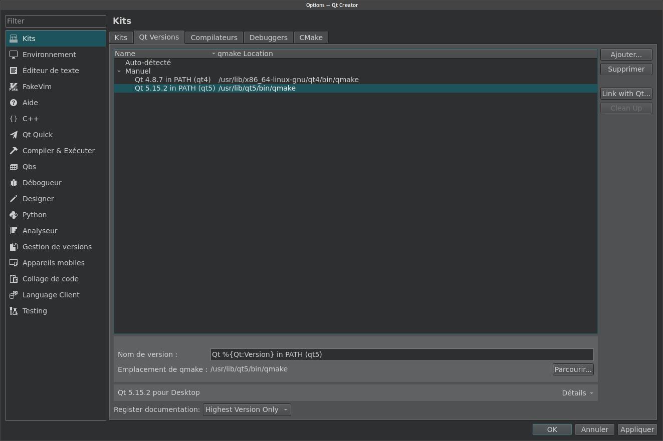663x441 pixels.
Task: Open the Language Client icon
Action: coord(14,295)
